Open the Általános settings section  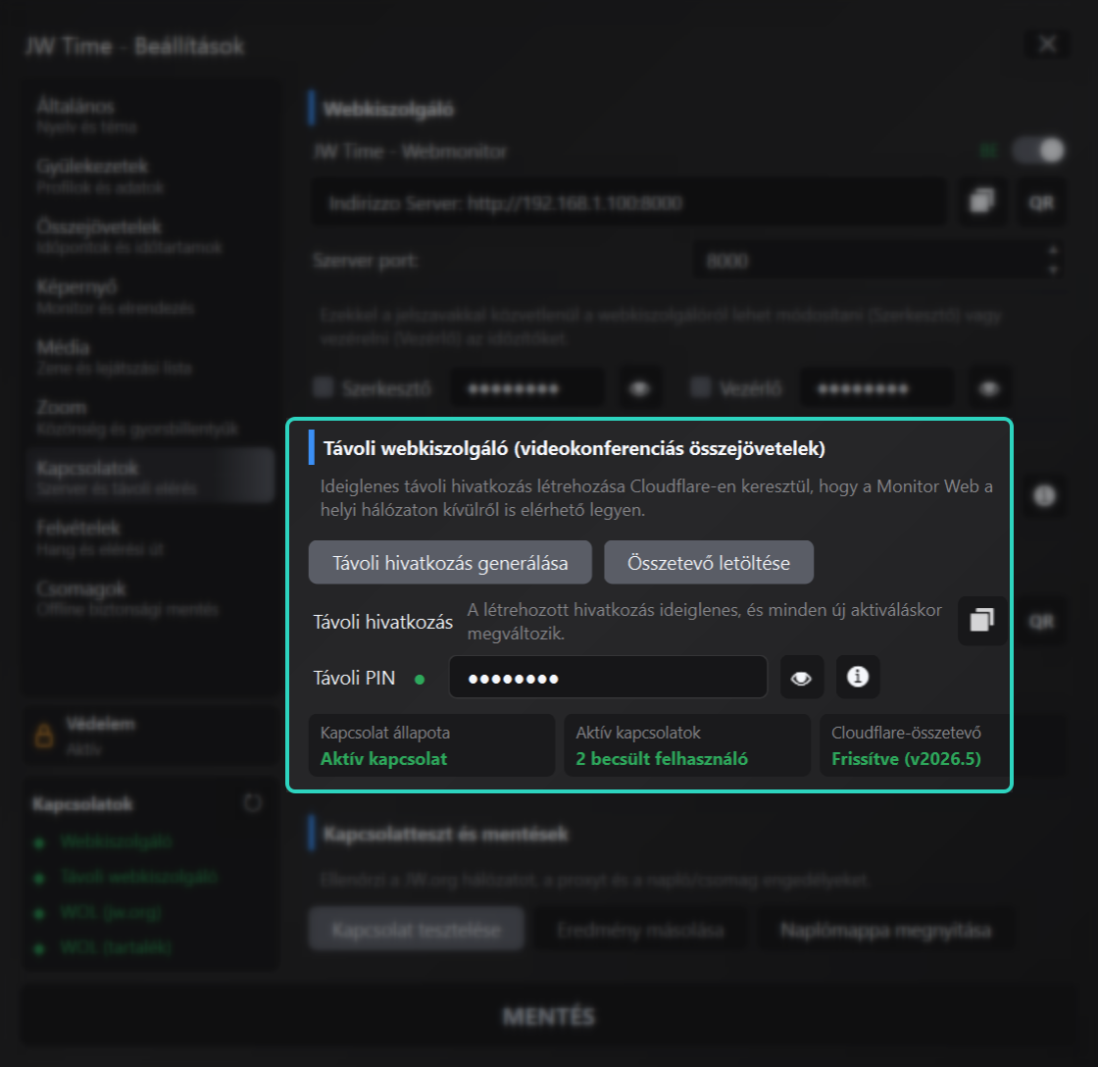[x=150, y=116]
